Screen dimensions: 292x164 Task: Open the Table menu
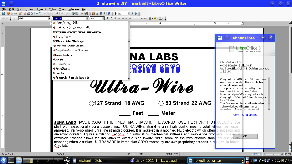click(53, 9)
